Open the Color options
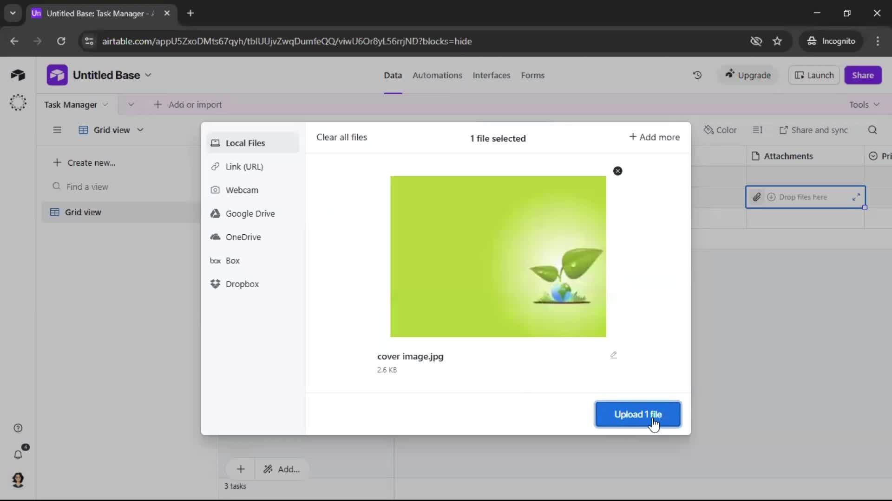The width and height of the screenshot is (892, 501). coord(720,130)
